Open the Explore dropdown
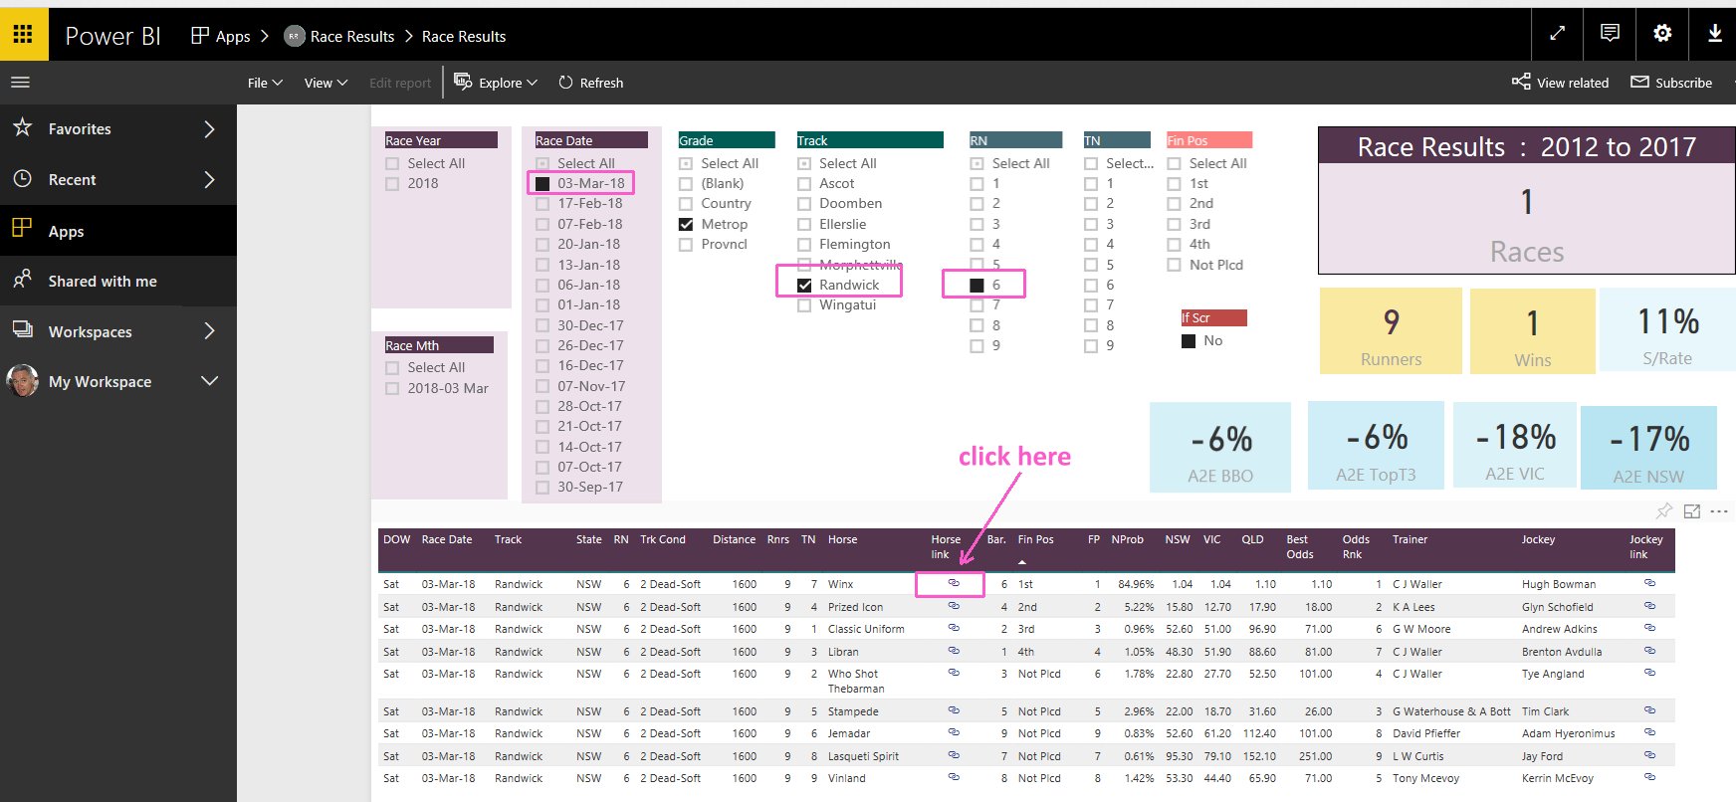The width and height of the screenshot is (1736, 802). [496, 83]
